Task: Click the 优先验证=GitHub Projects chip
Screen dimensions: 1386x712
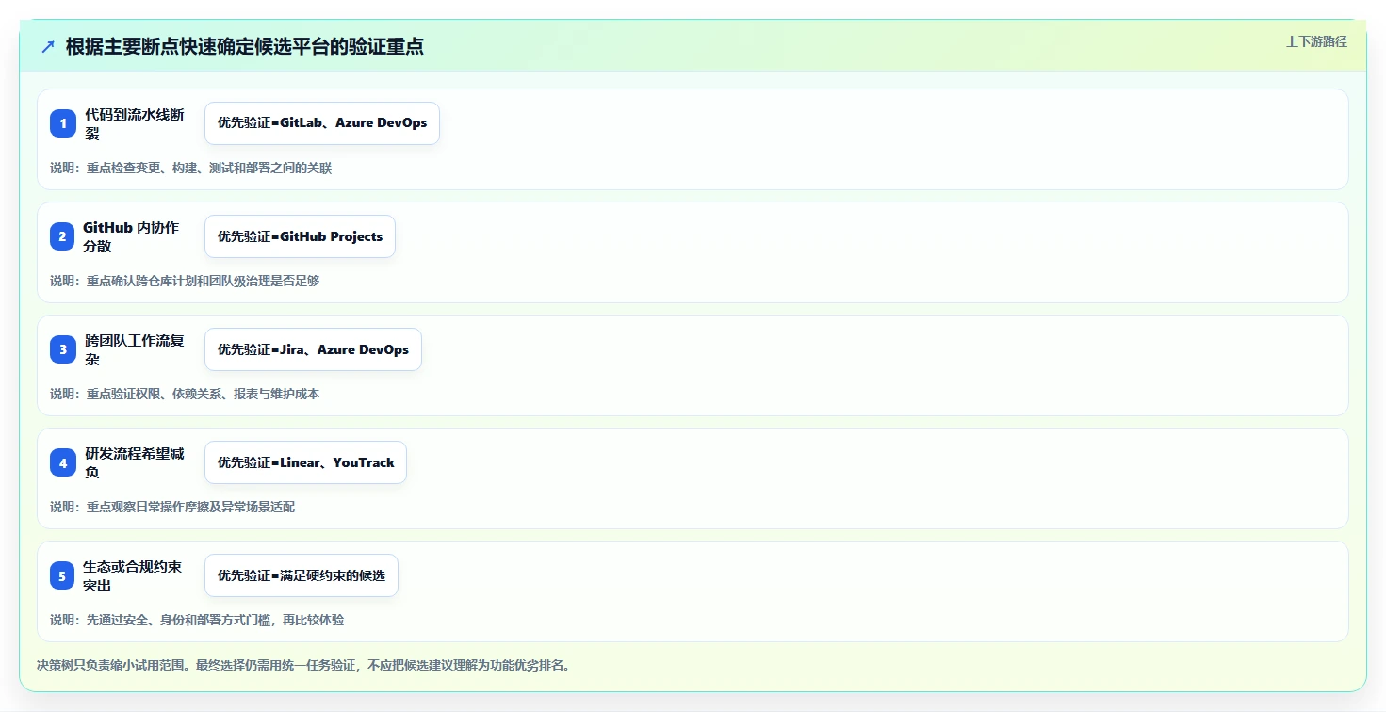Action: 300,236
